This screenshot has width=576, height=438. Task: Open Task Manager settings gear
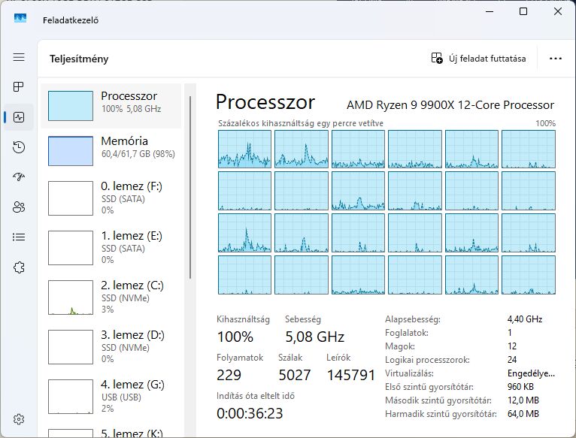point(19,419)
